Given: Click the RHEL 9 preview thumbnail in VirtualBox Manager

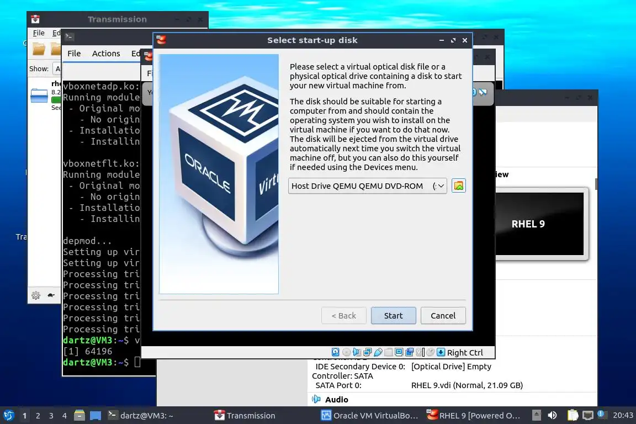Looking at the screenshot, I should [x=539, y=224].
